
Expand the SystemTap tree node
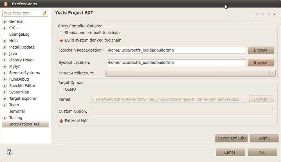point(5,92)
